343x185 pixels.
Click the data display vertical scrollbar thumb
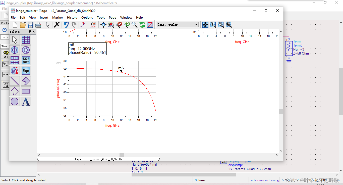pos(281,111)
